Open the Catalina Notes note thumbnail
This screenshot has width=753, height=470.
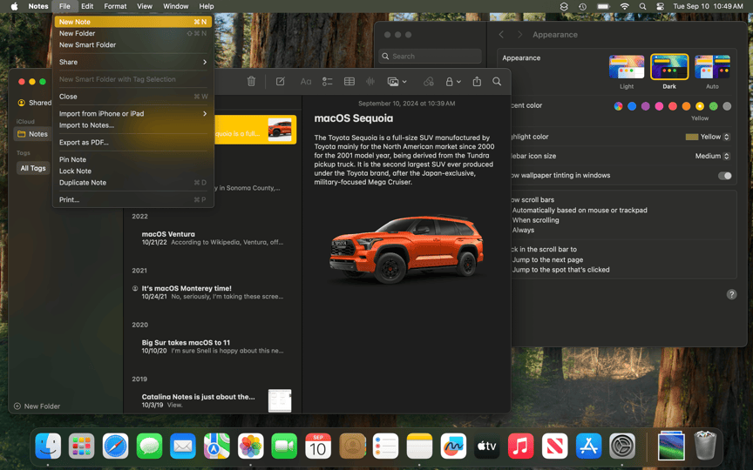coord(280,400)
